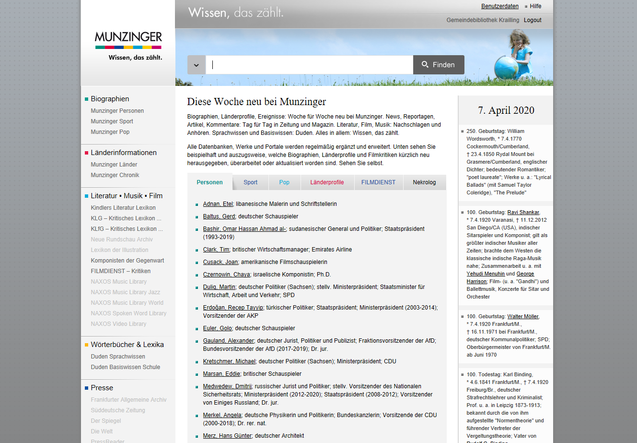637x443 pixels.
Task: Open greyed-out NAXOS Music Library Jazz
Action: [126, 292]
